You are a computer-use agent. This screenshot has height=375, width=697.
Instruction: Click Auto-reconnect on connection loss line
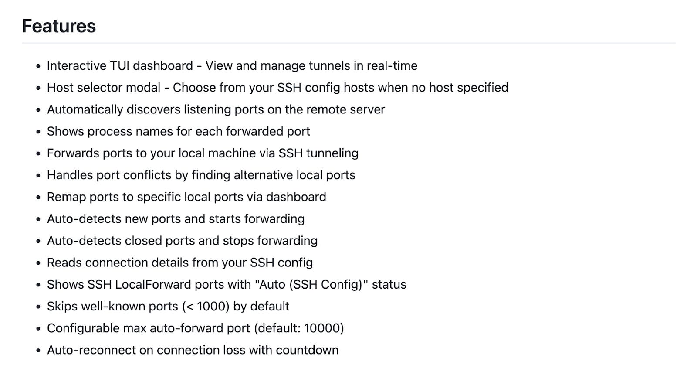click(x=193, y=350)
